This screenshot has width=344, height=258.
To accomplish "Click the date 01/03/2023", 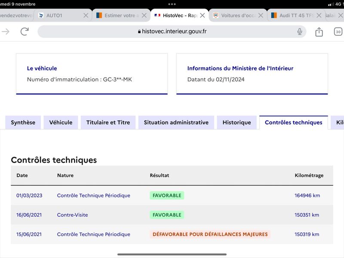I will (x=29, y=196).
